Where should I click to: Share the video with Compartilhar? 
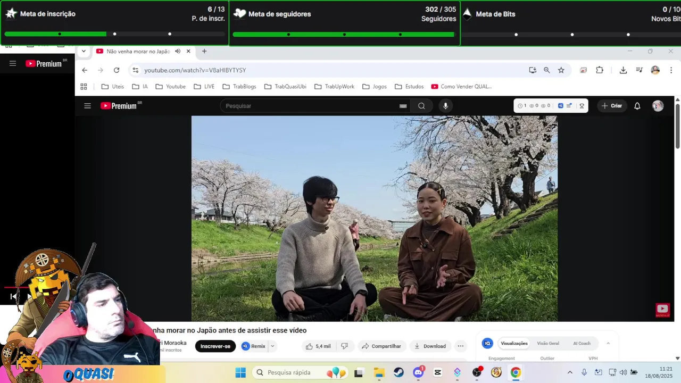point(381,346)
